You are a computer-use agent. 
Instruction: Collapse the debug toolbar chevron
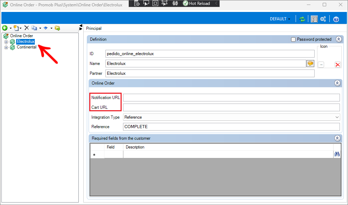point(216,3)
